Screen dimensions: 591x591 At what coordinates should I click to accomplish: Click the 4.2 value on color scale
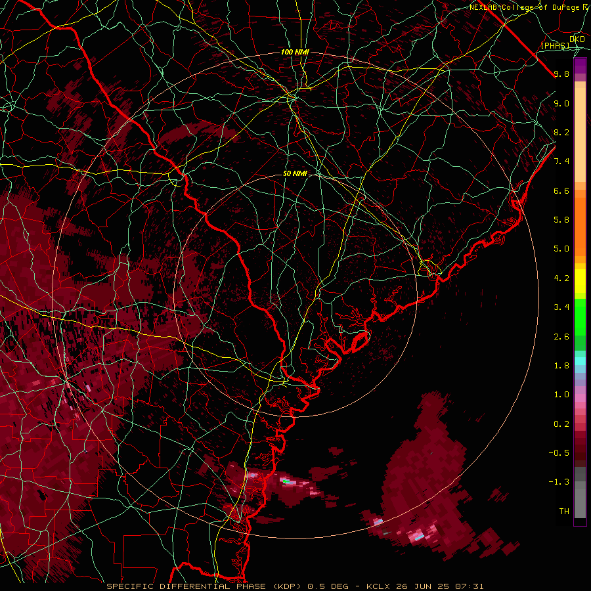[x=561, y=278]
